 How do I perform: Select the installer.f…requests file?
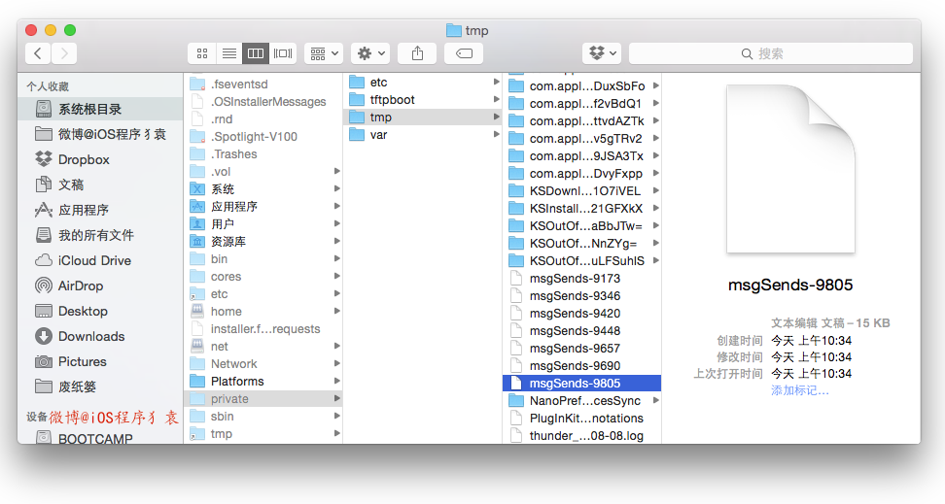(263, 329)
